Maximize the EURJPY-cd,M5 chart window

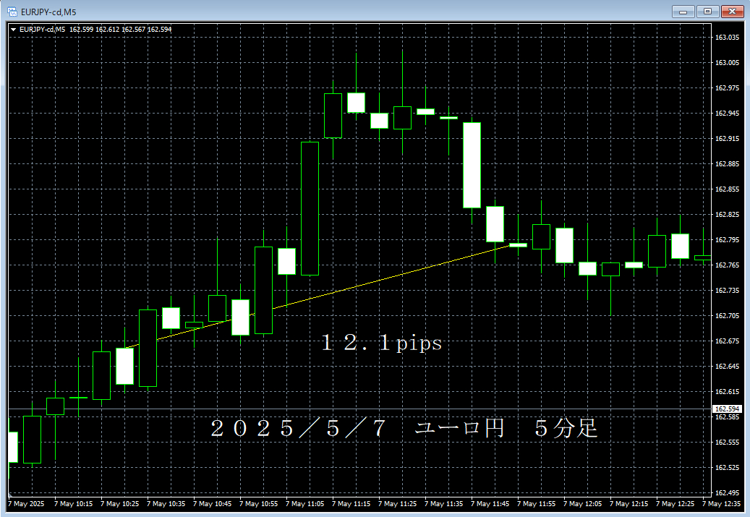pos(707,12)
